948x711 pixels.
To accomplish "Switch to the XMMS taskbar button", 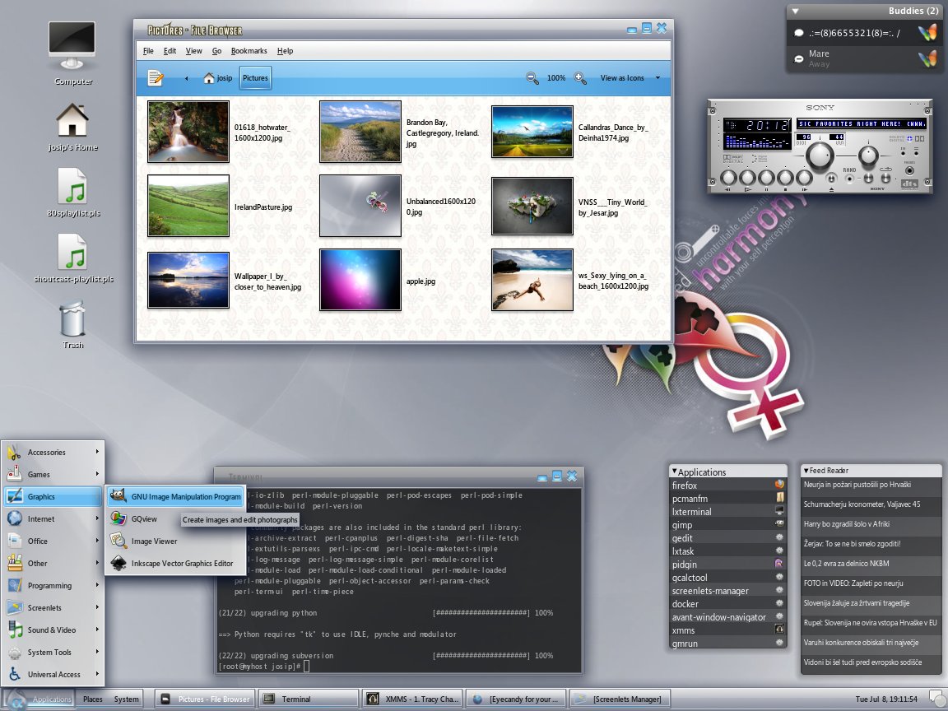I will (414, 699).
